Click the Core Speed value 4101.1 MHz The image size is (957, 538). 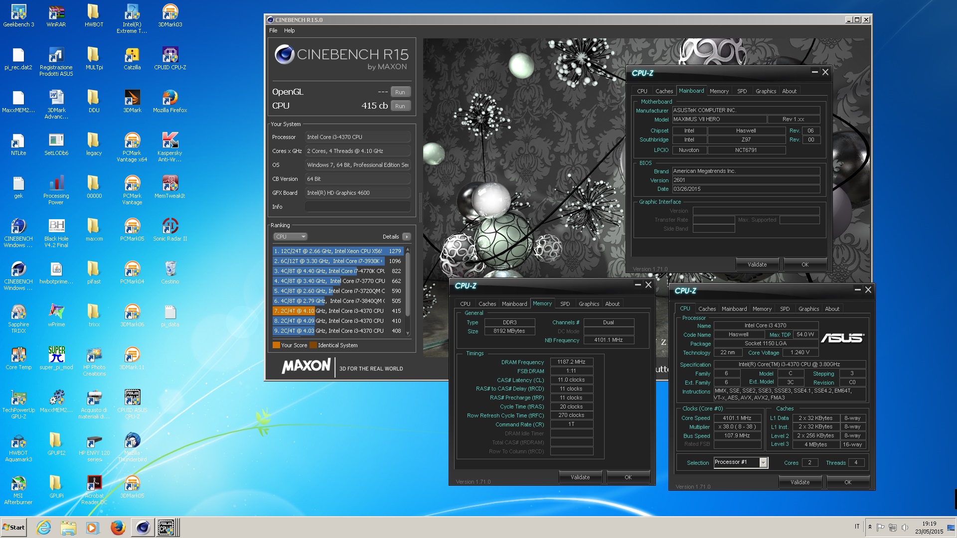click(737, 418)
